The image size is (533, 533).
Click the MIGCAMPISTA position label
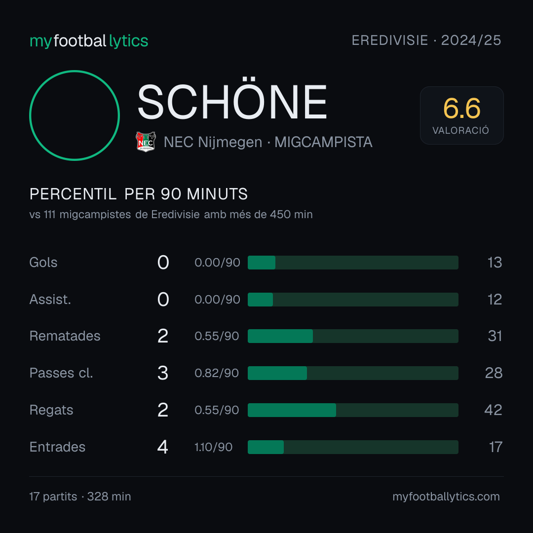(x=323, y=142)
